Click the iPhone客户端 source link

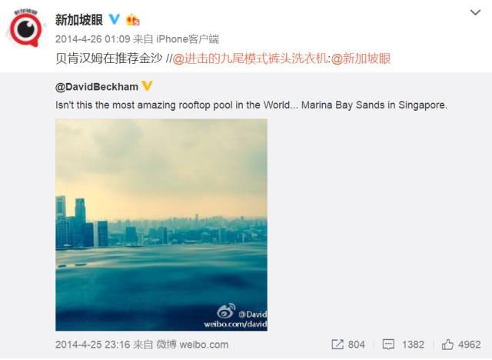pos(188,39)
